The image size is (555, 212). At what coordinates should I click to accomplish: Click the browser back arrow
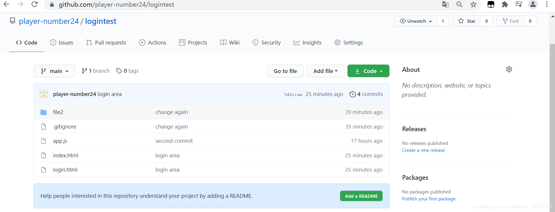[6, 4]
